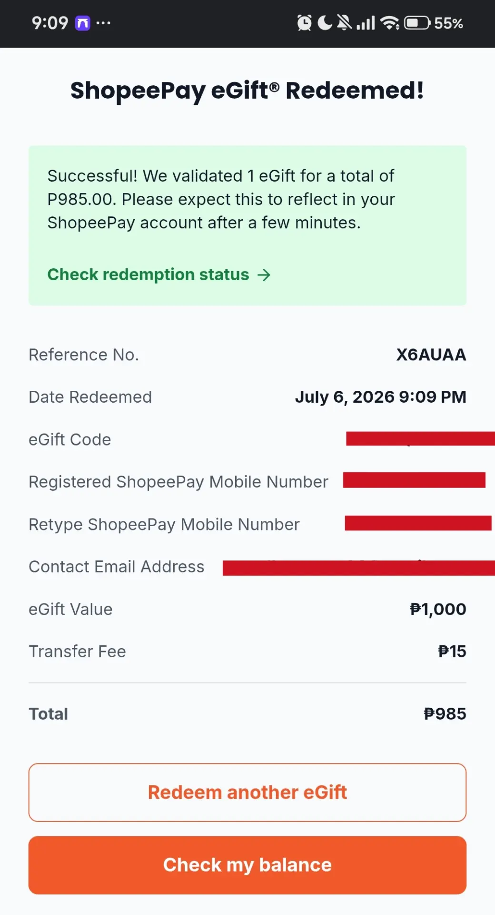
Task: Tap the Date Redeemed July 6, 2026 value
Action: pos(381,397)
